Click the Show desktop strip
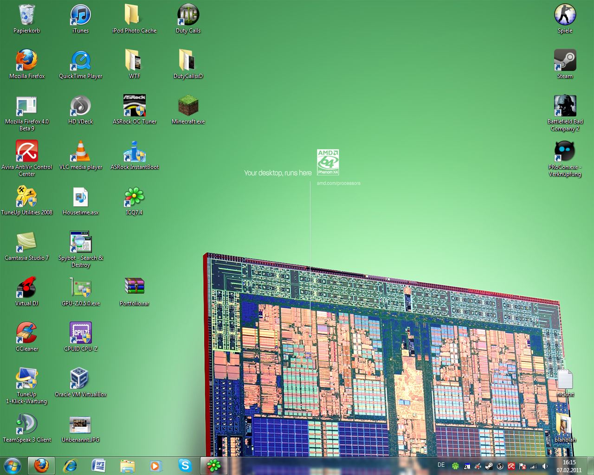Image resolution: width=594 pixels, height=475 pixels. pyautogui.click(x=590, y=466)
